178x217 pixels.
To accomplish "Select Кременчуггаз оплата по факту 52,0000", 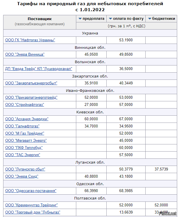I will (126, 205).
